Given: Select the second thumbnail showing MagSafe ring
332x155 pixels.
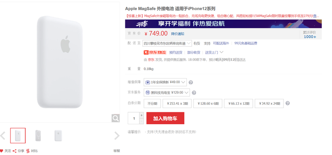Looking at the screenshot, I should (38, 135).
